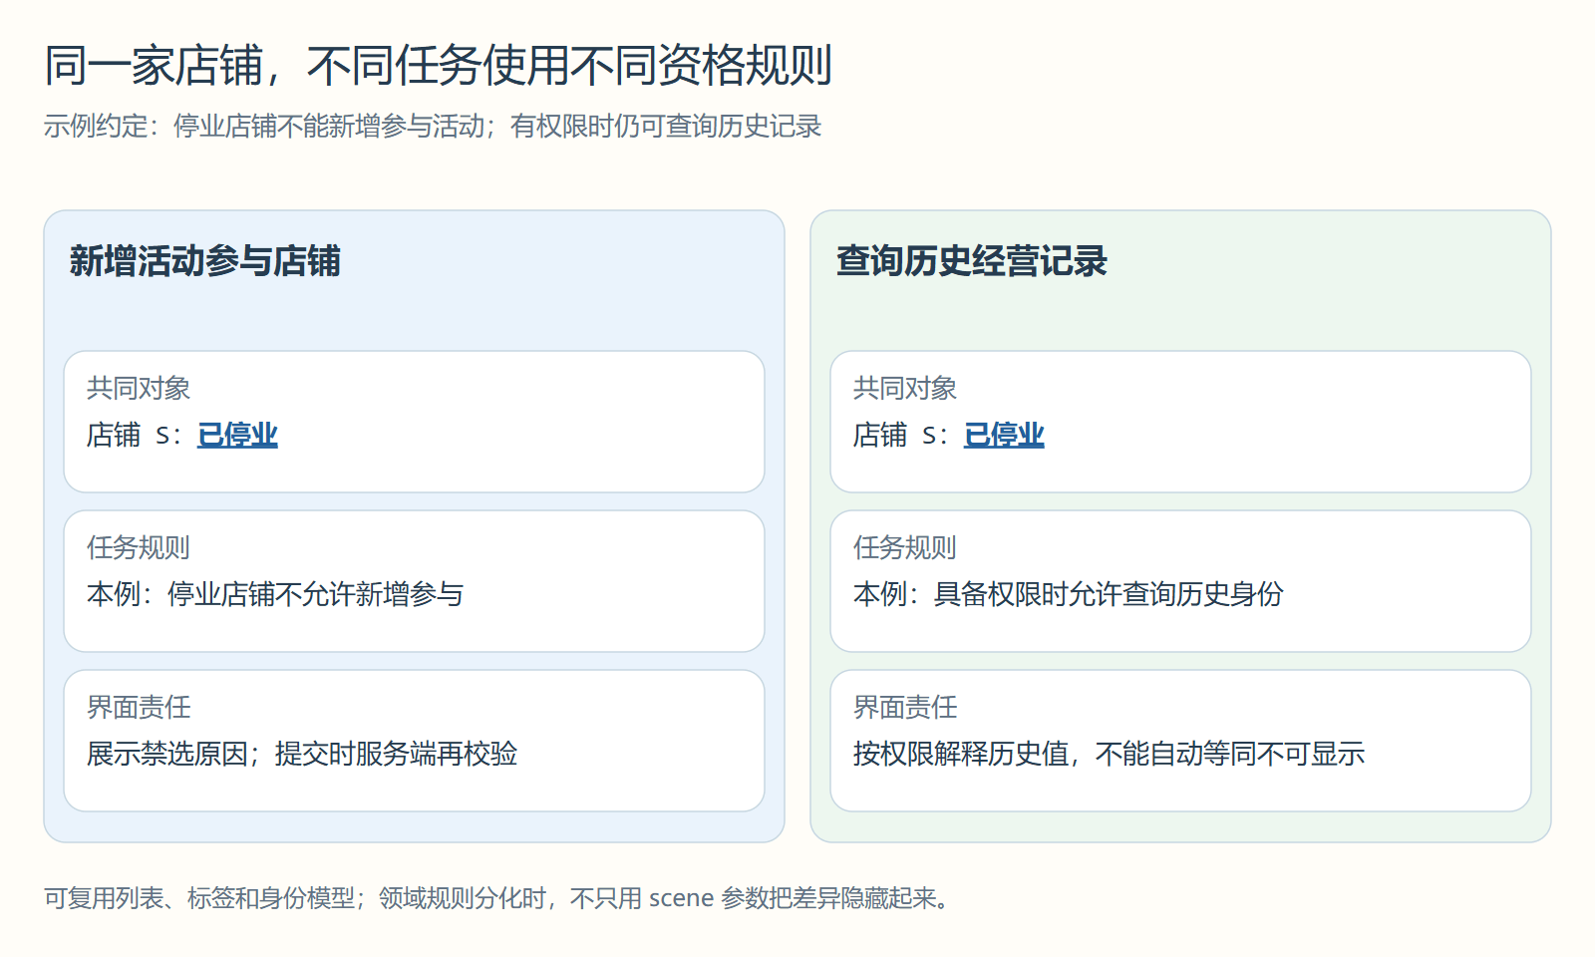Select the 查询历史经营记录 panel title
The image size is (1595, 957).
972,261
